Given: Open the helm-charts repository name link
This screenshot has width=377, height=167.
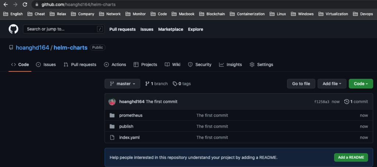Looking at the screenshot, I should 70,47.
